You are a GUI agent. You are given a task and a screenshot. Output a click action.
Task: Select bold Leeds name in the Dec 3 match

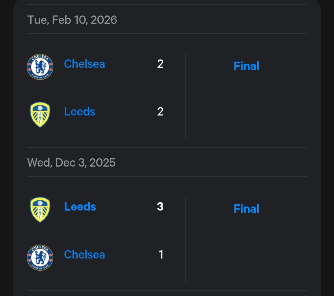(x=80, y=207)
